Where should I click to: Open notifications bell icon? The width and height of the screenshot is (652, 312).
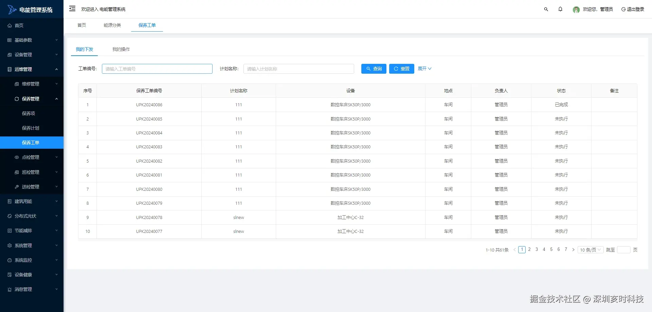pos(560,9)
